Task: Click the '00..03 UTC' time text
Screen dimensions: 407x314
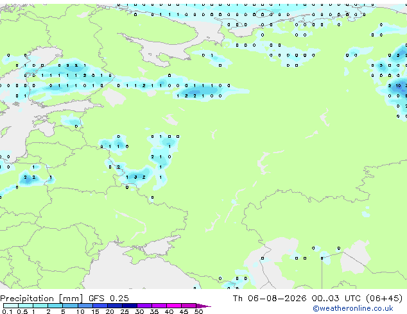Action: [x=336, y=299]
